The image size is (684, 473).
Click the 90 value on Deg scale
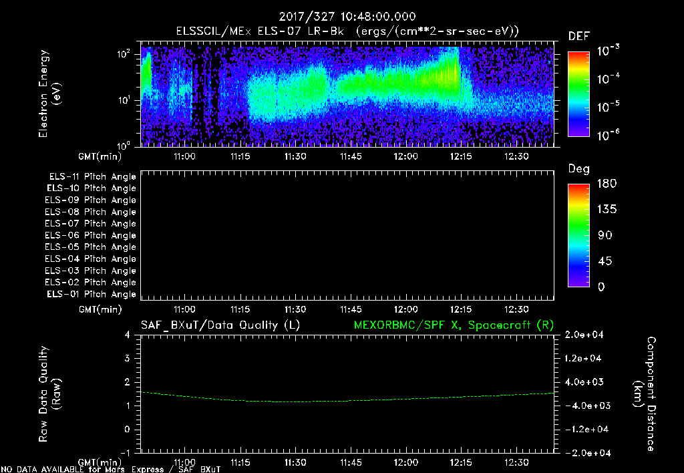point(605,235)
